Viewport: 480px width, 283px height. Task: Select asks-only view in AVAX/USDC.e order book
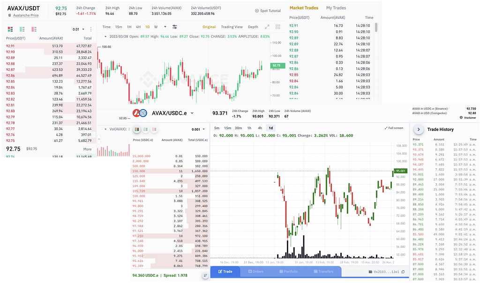pyautogui.click(x=154, y=129)
